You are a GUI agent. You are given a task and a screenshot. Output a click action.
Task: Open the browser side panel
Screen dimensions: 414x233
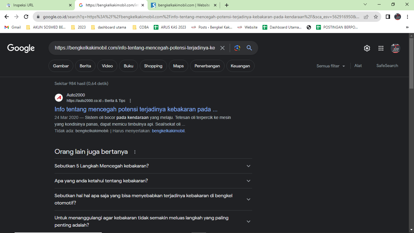(388, 17)
